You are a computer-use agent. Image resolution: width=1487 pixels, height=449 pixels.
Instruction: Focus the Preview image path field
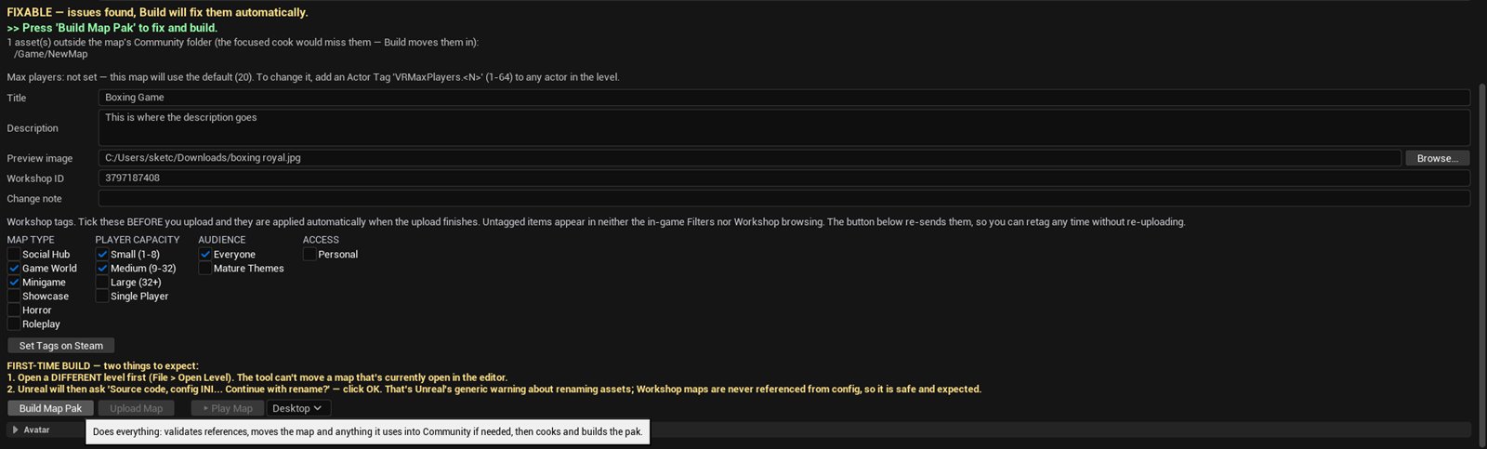pyautogui.click(x=749, y=158)
